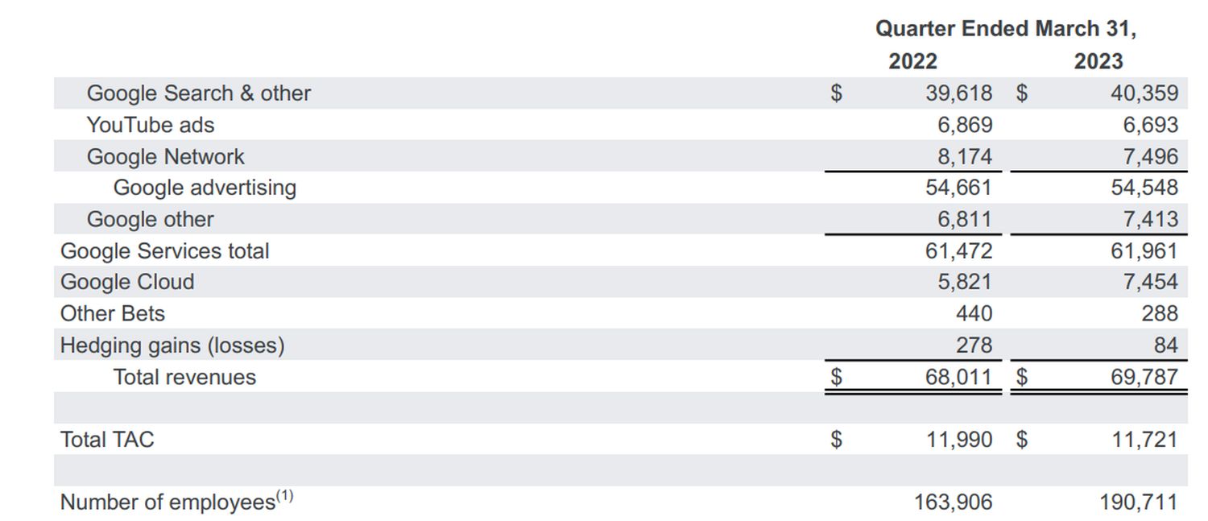Viewport: 1208px width, 521px height.
Task: Select the 69,787 total revenues value
Action: coord(1144,377)
